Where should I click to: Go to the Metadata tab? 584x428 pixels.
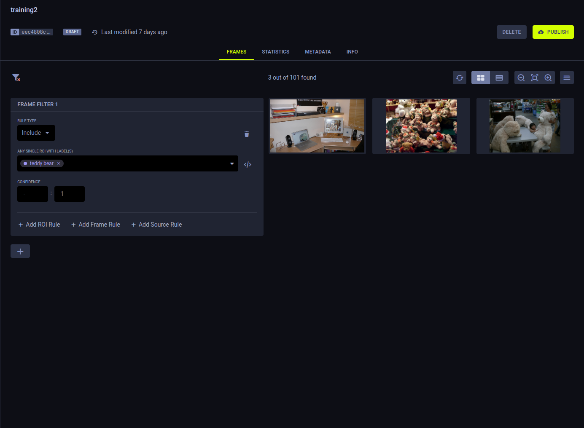pos(318,52)
